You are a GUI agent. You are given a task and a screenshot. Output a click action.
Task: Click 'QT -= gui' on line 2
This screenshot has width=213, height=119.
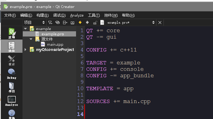pos(101,37)
